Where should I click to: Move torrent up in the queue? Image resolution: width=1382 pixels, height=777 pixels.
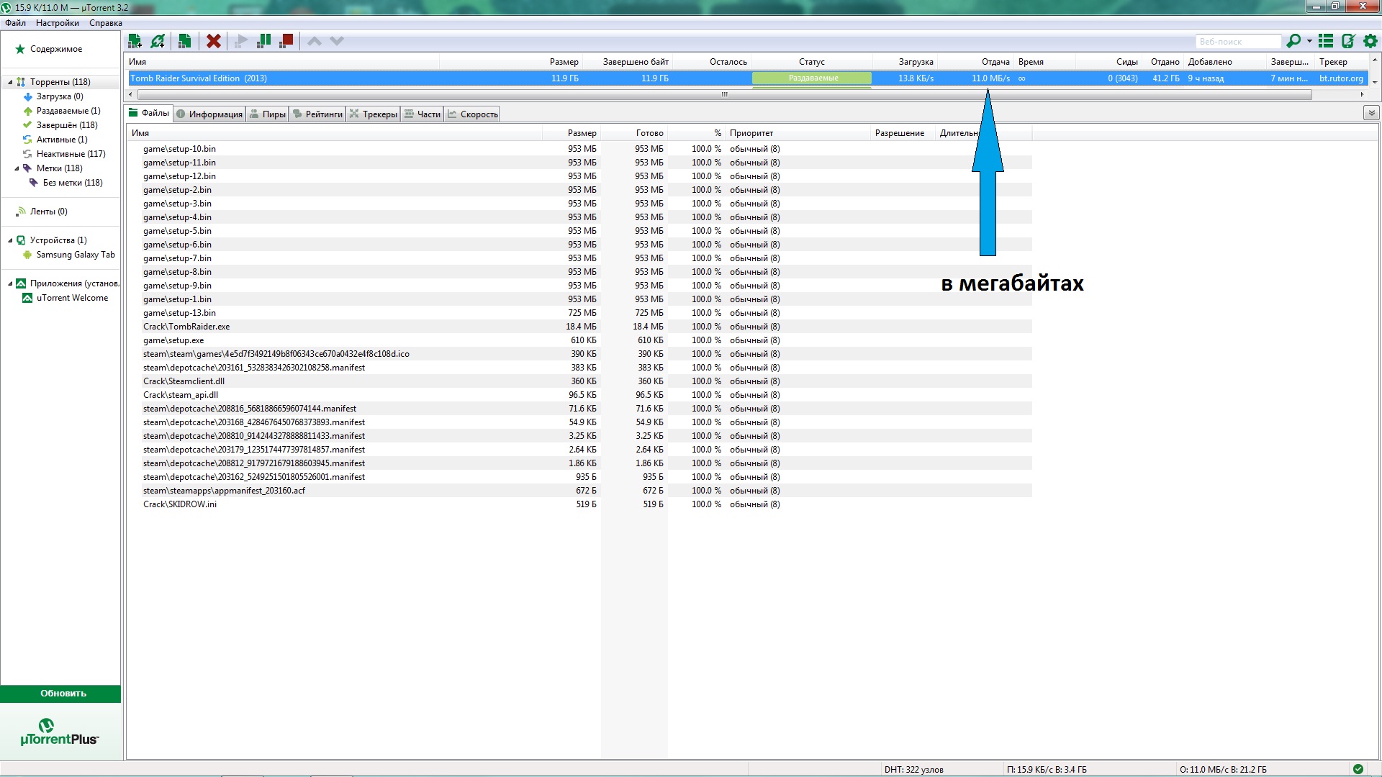pos(315,41)
